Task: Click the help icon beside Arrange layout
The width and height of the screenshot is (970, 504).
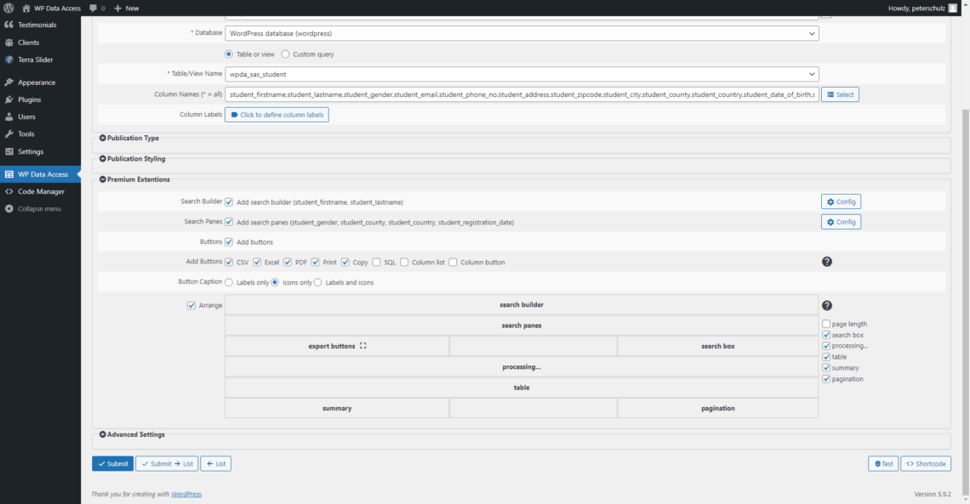Action: (x=826, y=305)
